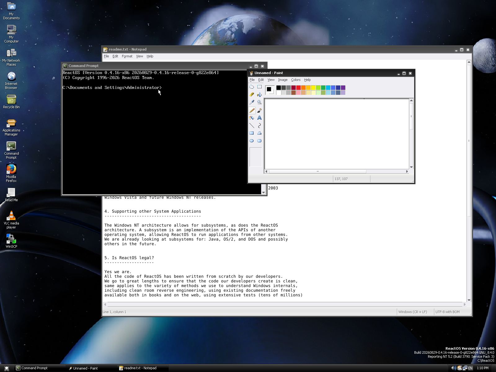Click '137, 107' in Paint status bar
Image resolution: width=496 pixels, height=372 pixels.
pos(341,179)
